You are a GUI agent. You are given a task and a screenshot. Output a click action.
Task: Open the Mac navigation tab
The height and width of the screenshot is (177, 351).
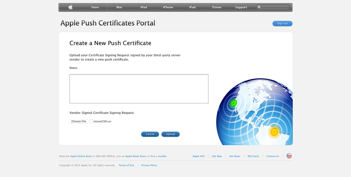[x=119, y=7]
